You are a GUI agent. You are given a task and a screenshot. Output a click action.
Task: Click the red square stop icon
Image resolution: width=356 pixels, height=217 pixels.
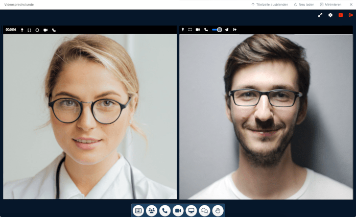341,15
